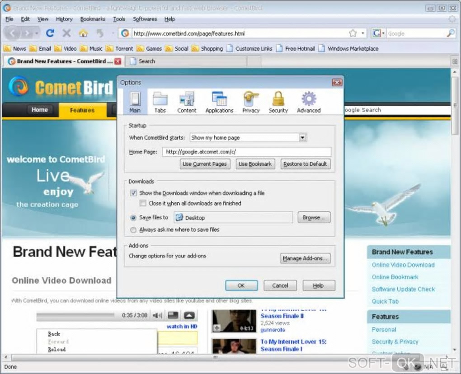The image size is (461, 374).
Task: Click the Home Page URL field
Action: click(247, 152)
